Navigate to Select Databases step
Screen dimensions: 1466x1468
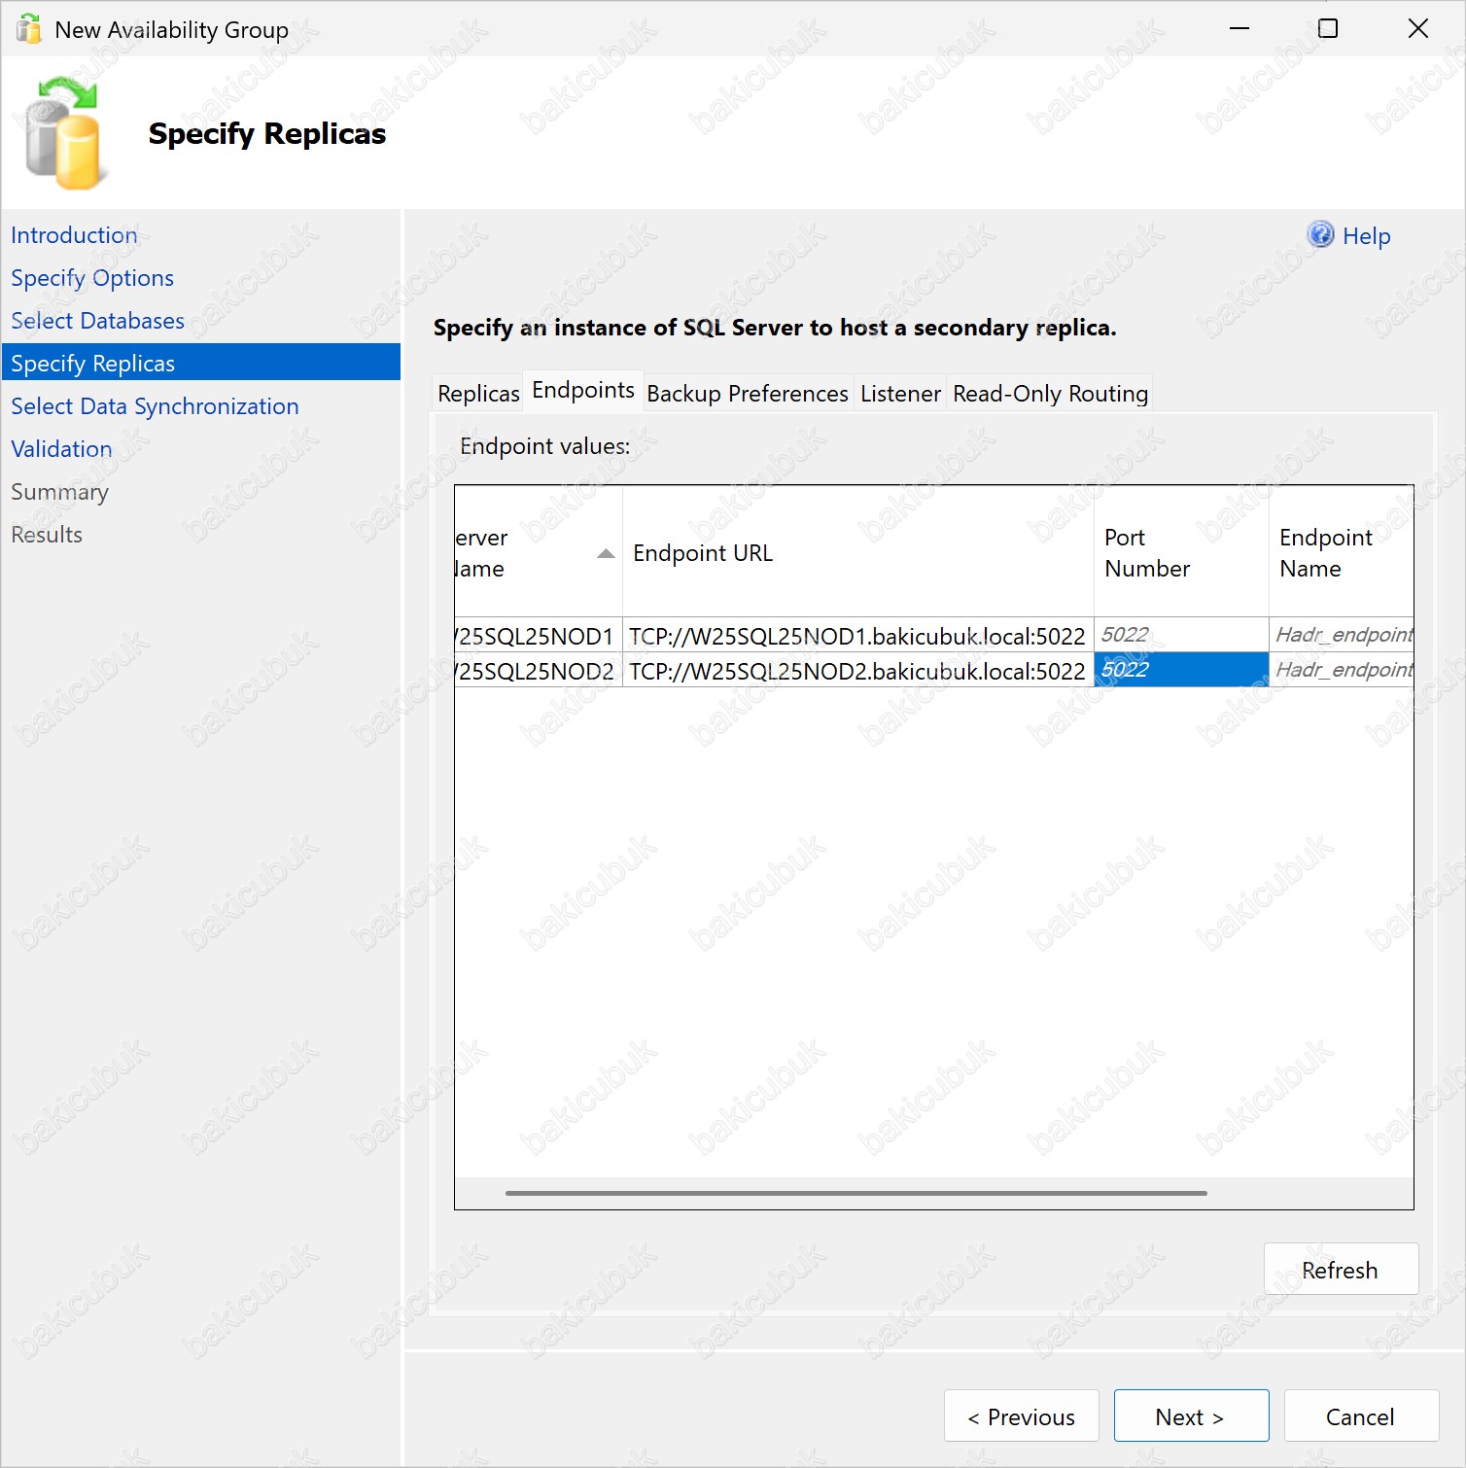click(97, 321)
